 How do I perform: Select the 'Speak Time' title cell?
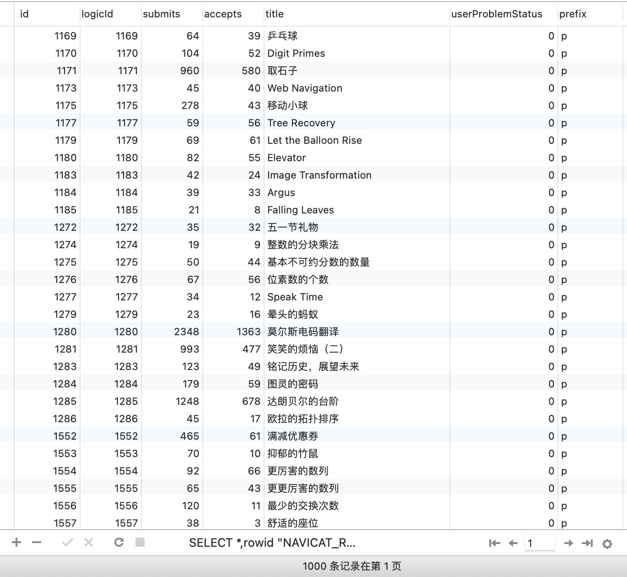click(357, 297)
